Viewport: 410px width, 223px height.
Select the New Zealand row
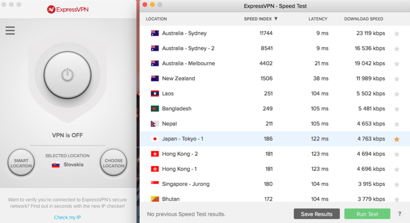click(275, 78)
